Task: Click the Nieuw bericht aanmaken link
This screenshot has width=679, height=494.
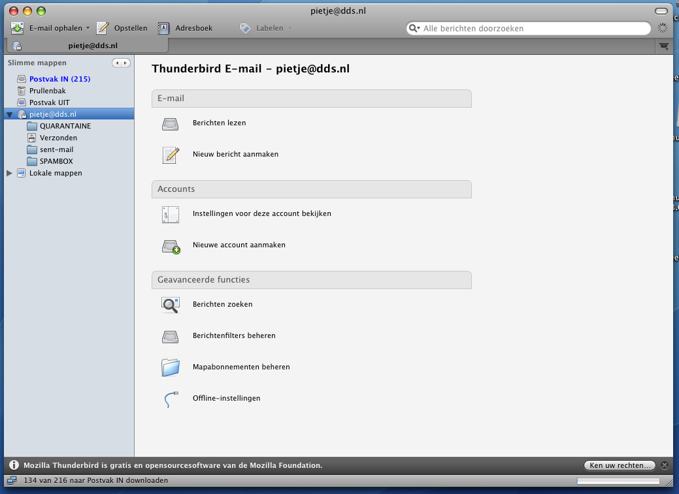Action: pos(235,154)
